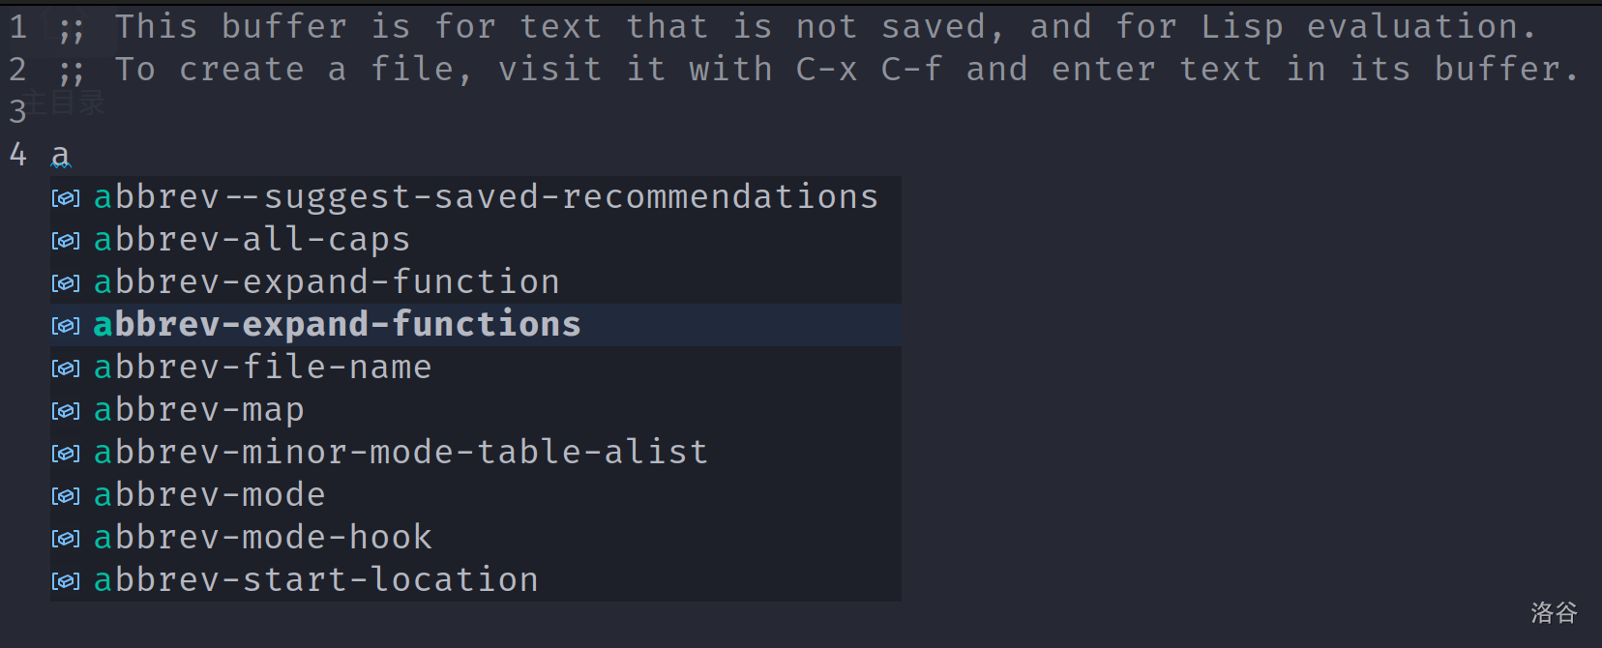Place cursor after typed "a" on line 4
This screenshot has width=1602, height=648.
tap(72, 155)
